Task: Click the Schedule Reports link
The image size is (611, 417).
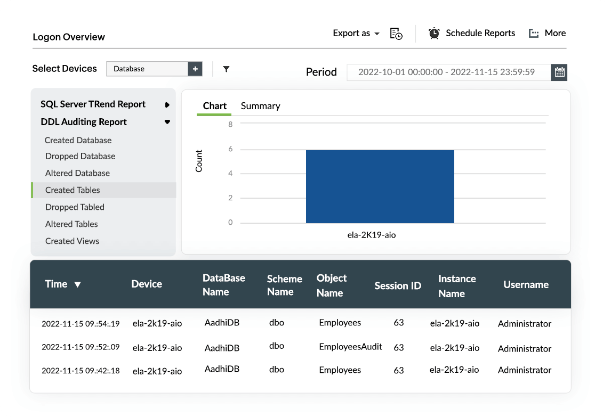Action: tap(480, 33)
